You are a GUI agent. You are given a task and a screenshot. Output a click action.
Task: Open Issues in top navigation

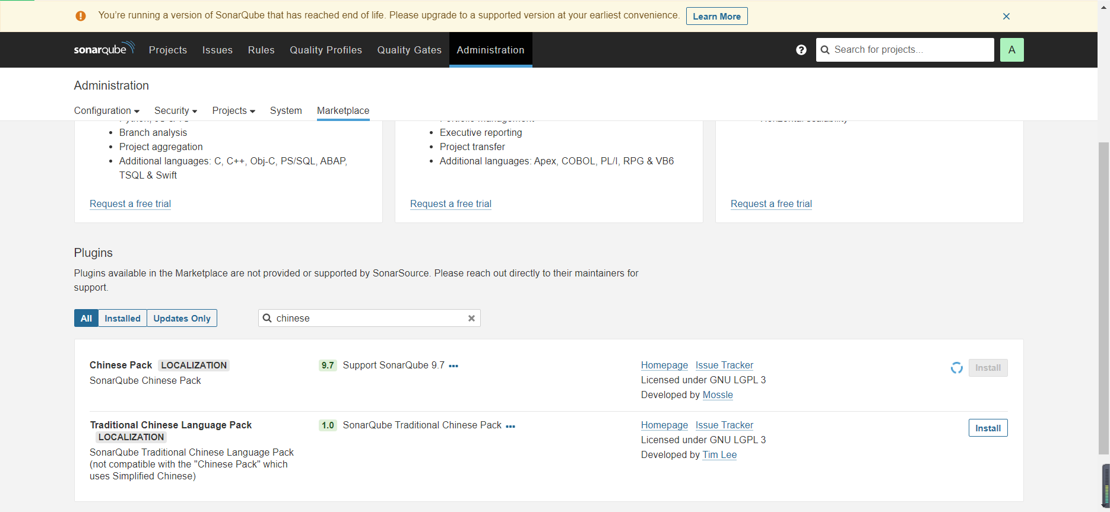click(217, 50)
